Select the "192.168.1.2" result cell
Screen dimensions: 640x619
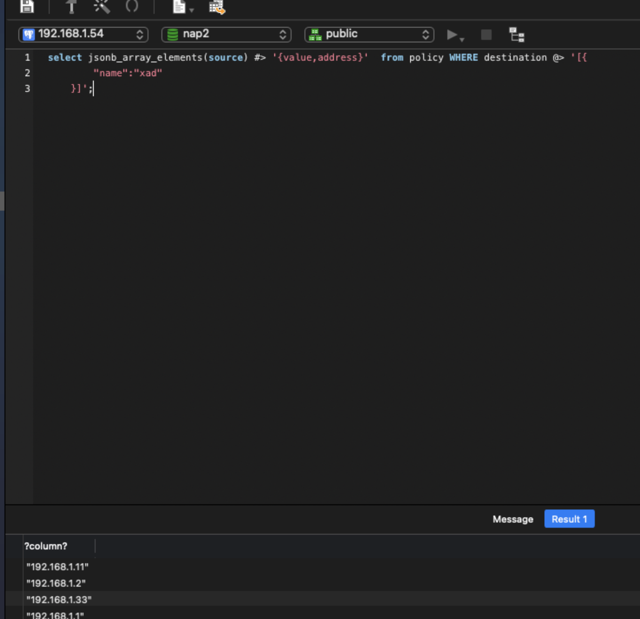tap(56, 583)
